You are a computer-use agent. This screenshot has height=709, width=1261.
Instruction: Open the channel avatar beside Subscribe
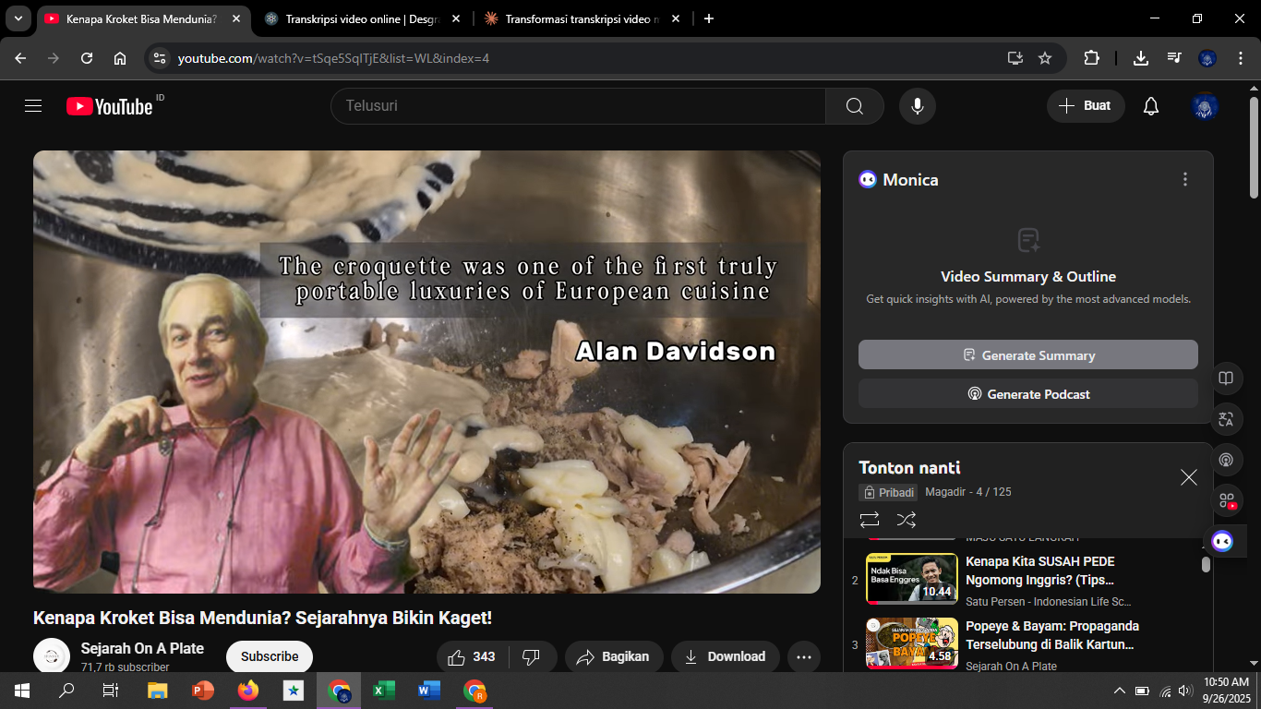coord(52,656)
